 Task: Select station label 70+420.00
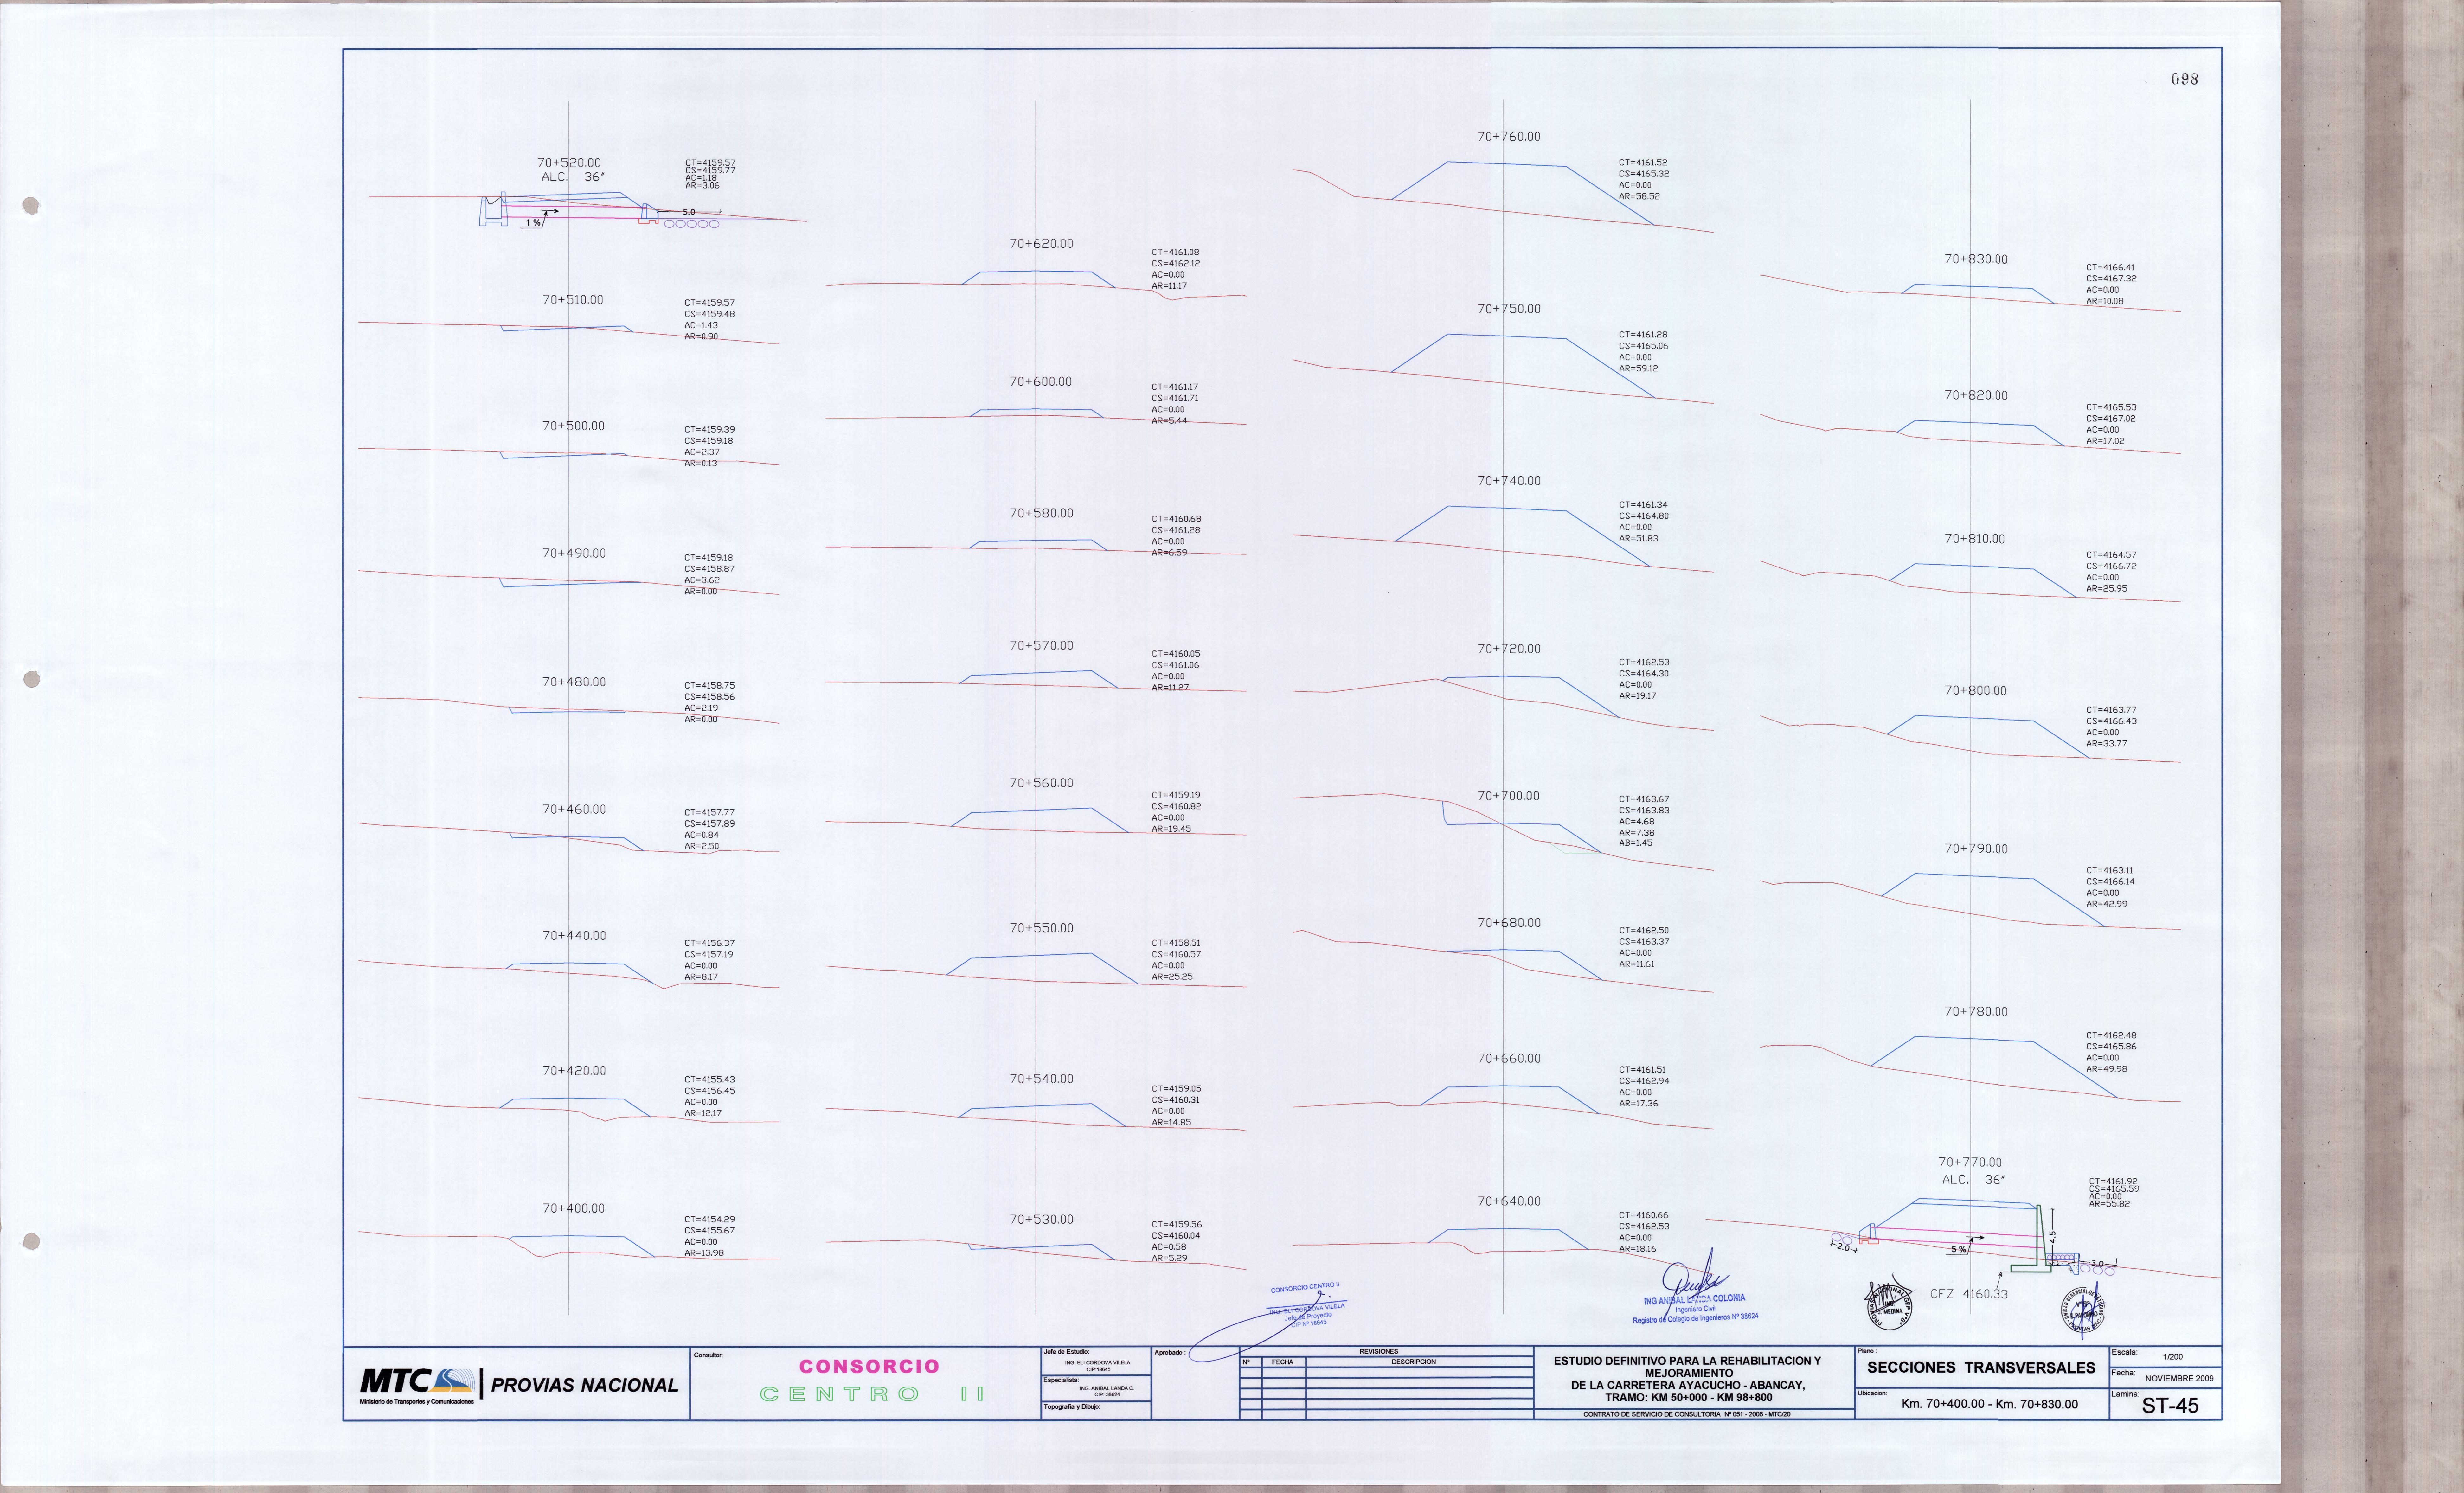[x=574, y=1071]
